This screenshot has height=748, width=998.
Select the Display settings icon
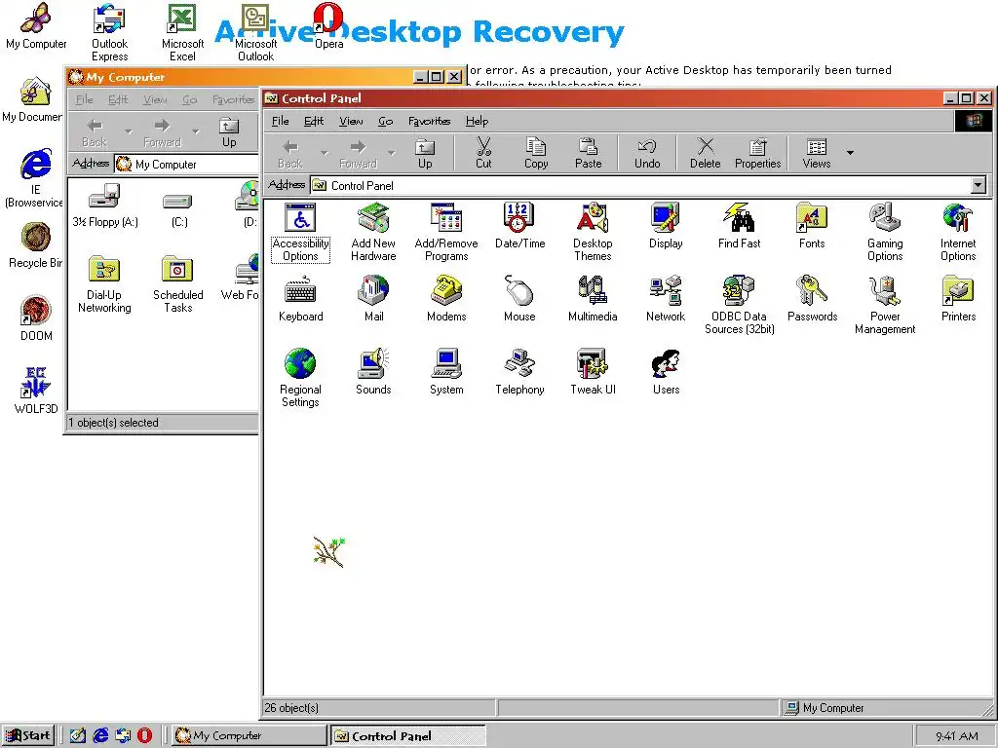(666, 226)
